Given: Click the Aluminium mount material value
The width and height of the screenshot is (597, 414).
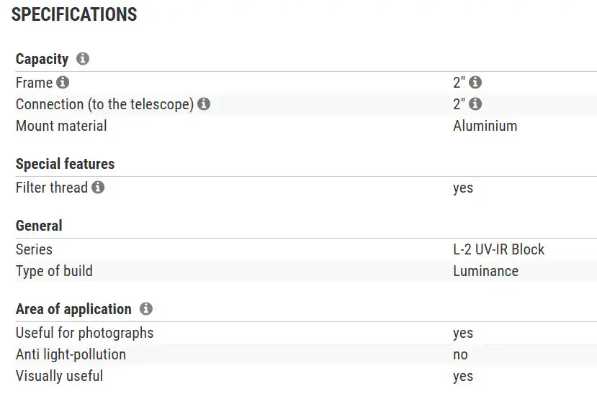Looking at the screenshot, I should pos(485,126).
